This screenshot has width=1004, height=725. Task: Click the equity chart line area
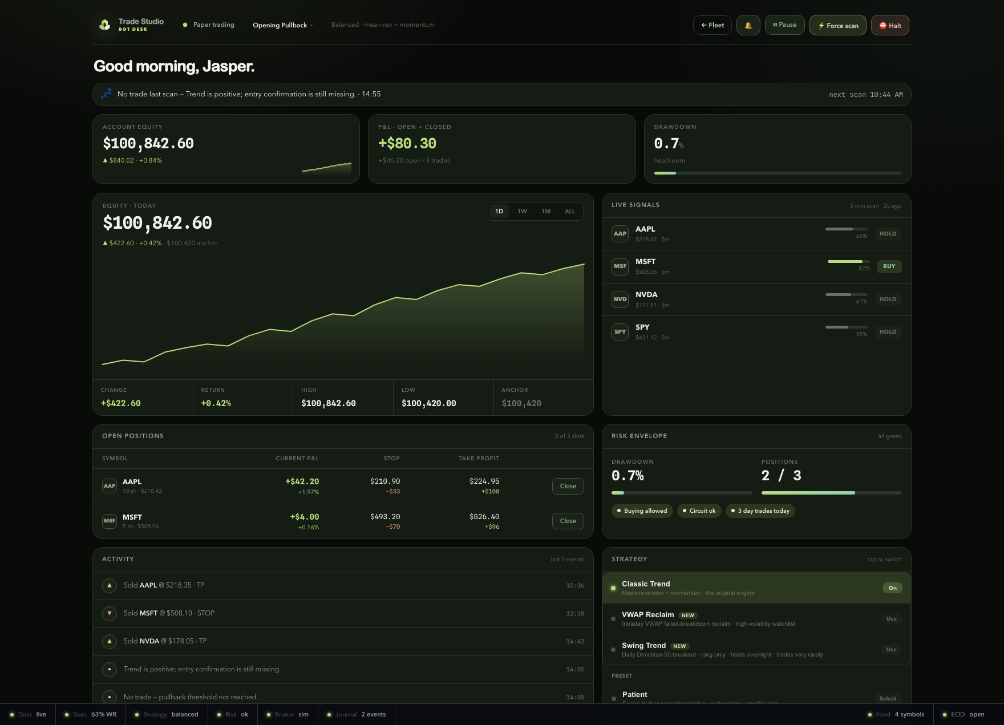click(x=343, y=314)
